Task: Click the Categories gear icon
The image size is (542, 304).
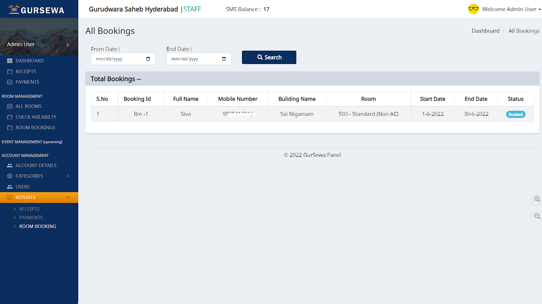Action: pyautogui.click(x=10, y=176)
